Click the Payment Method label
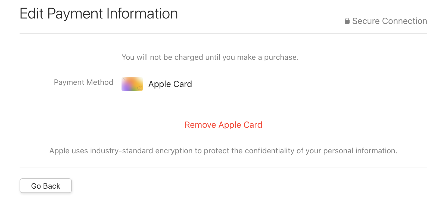The width and height of the screenshot is (442, 212). tap(83, 82)
